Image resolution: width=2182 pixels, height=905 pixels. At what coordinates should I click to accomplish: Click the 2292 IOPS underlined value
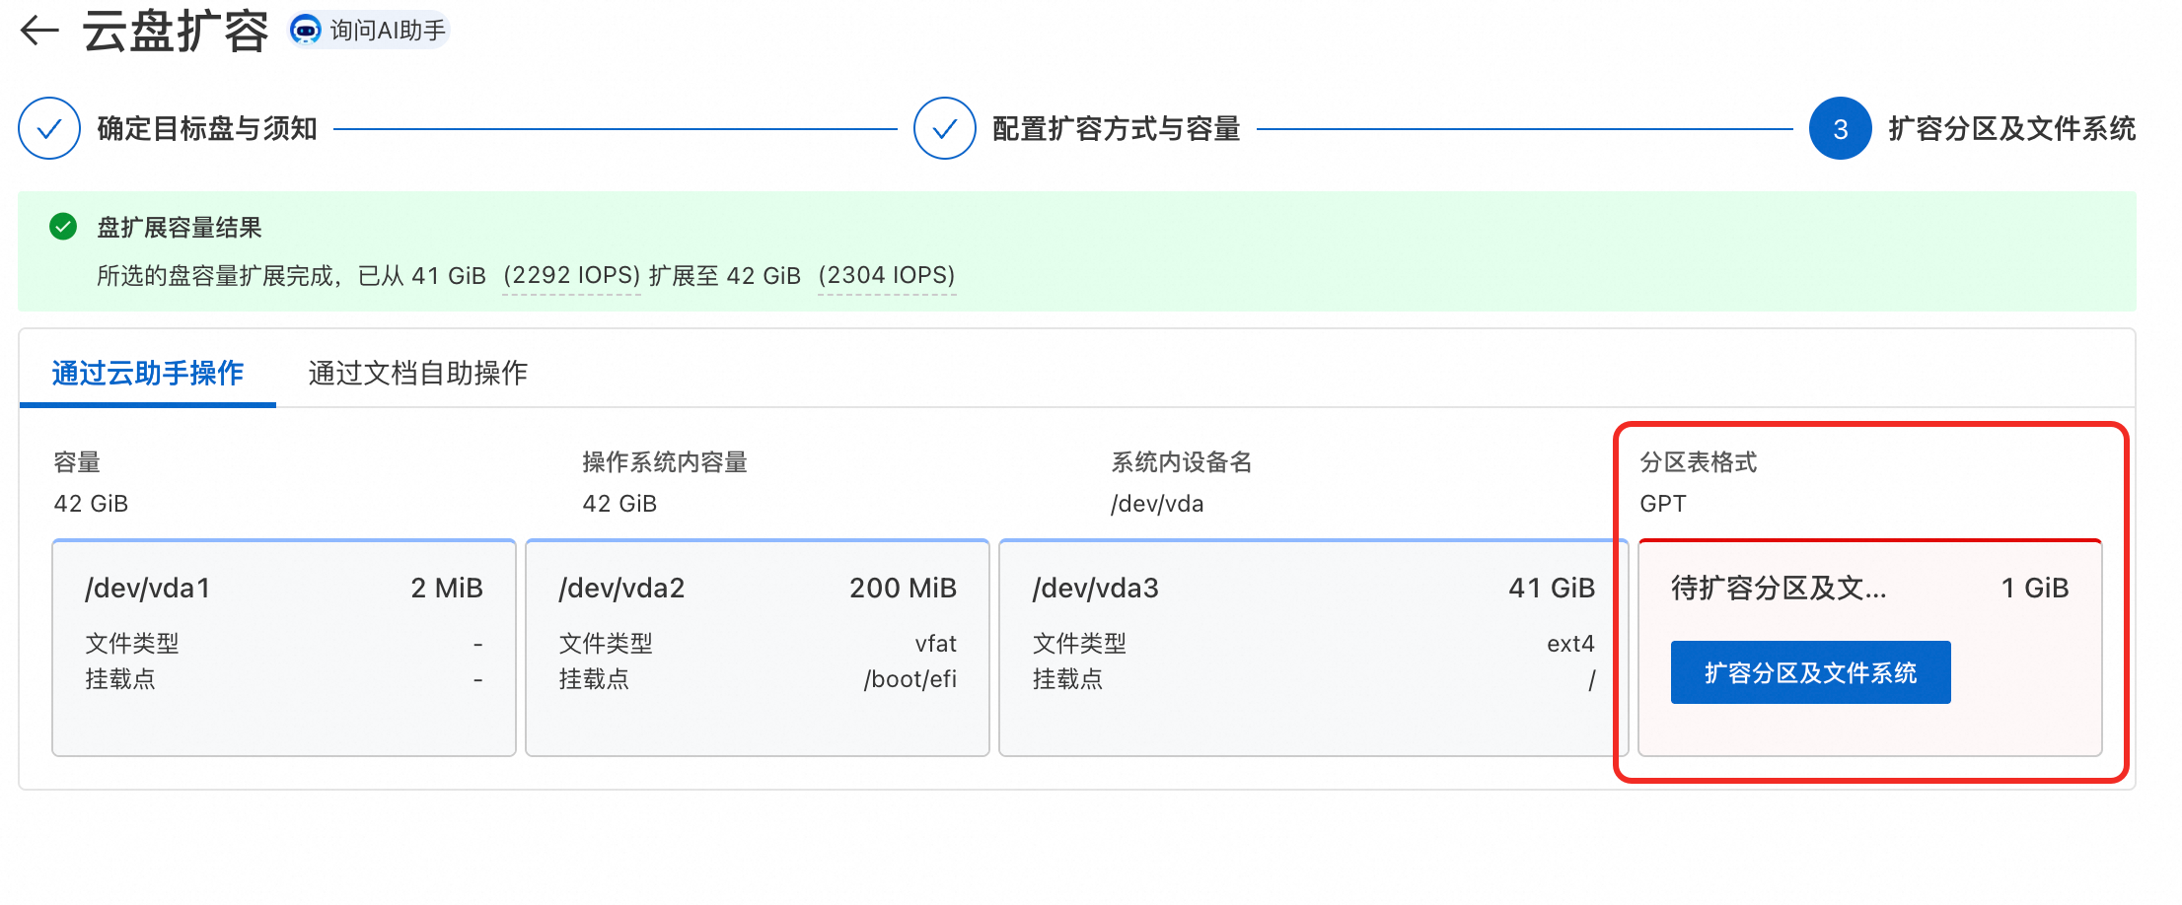[571, 275]
